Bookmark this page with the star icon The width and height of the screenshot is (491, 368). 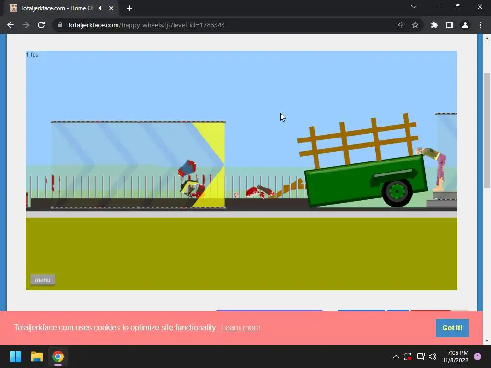pyautogui.click(x=415, y=25)
